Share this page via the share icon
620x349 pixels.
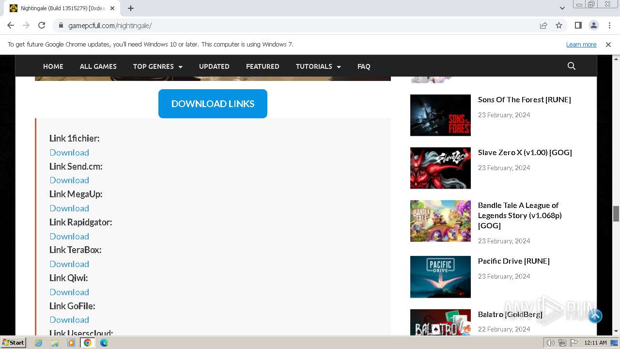click(543, 26)
